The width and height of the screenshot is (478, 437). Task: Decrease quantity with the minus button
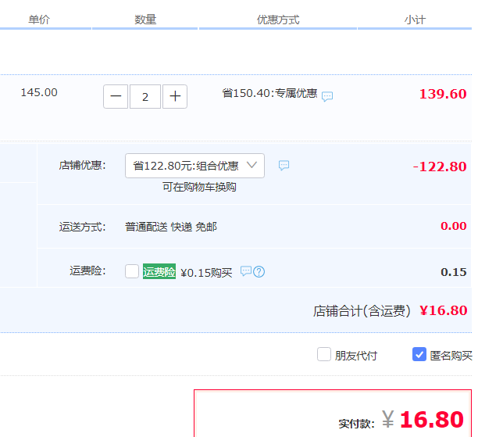tap(116, 97)
